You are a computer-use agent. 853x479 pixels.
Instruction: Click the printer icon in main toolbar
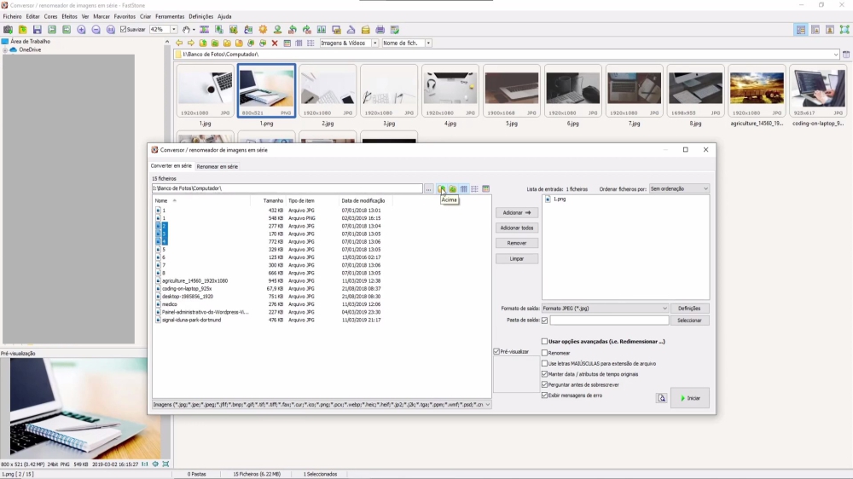(380, 29)
